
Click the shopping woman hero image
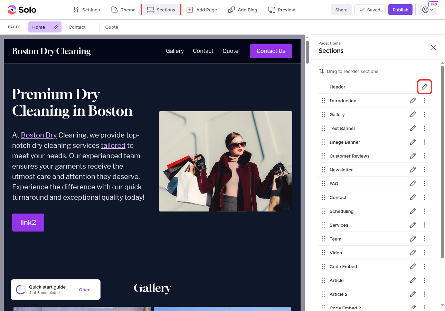point(226,161)
